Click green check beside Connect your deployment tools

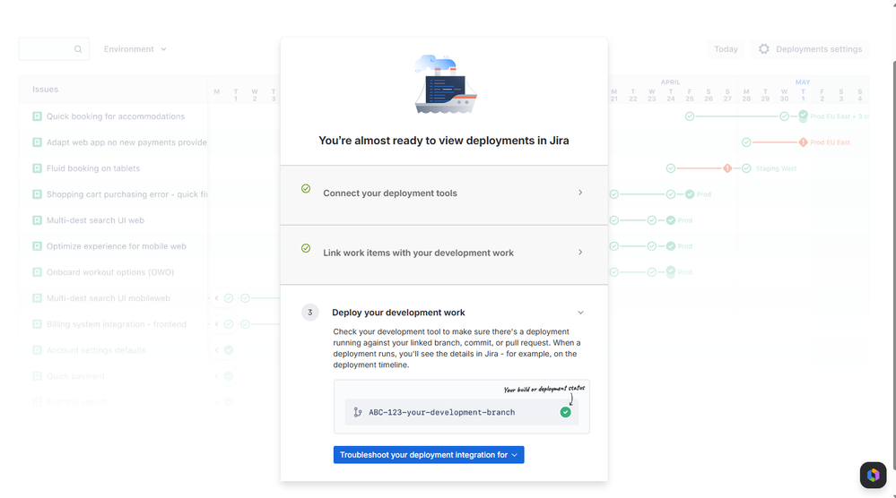(x=306, y=188)
